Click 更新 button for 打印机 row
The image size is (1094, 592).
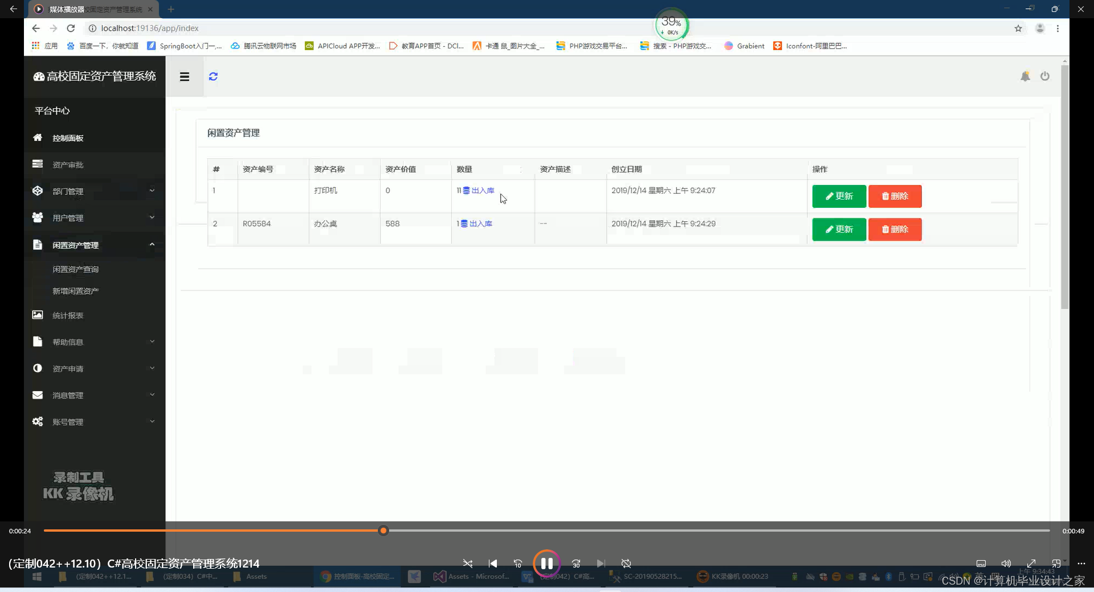[x=839, y=196]
